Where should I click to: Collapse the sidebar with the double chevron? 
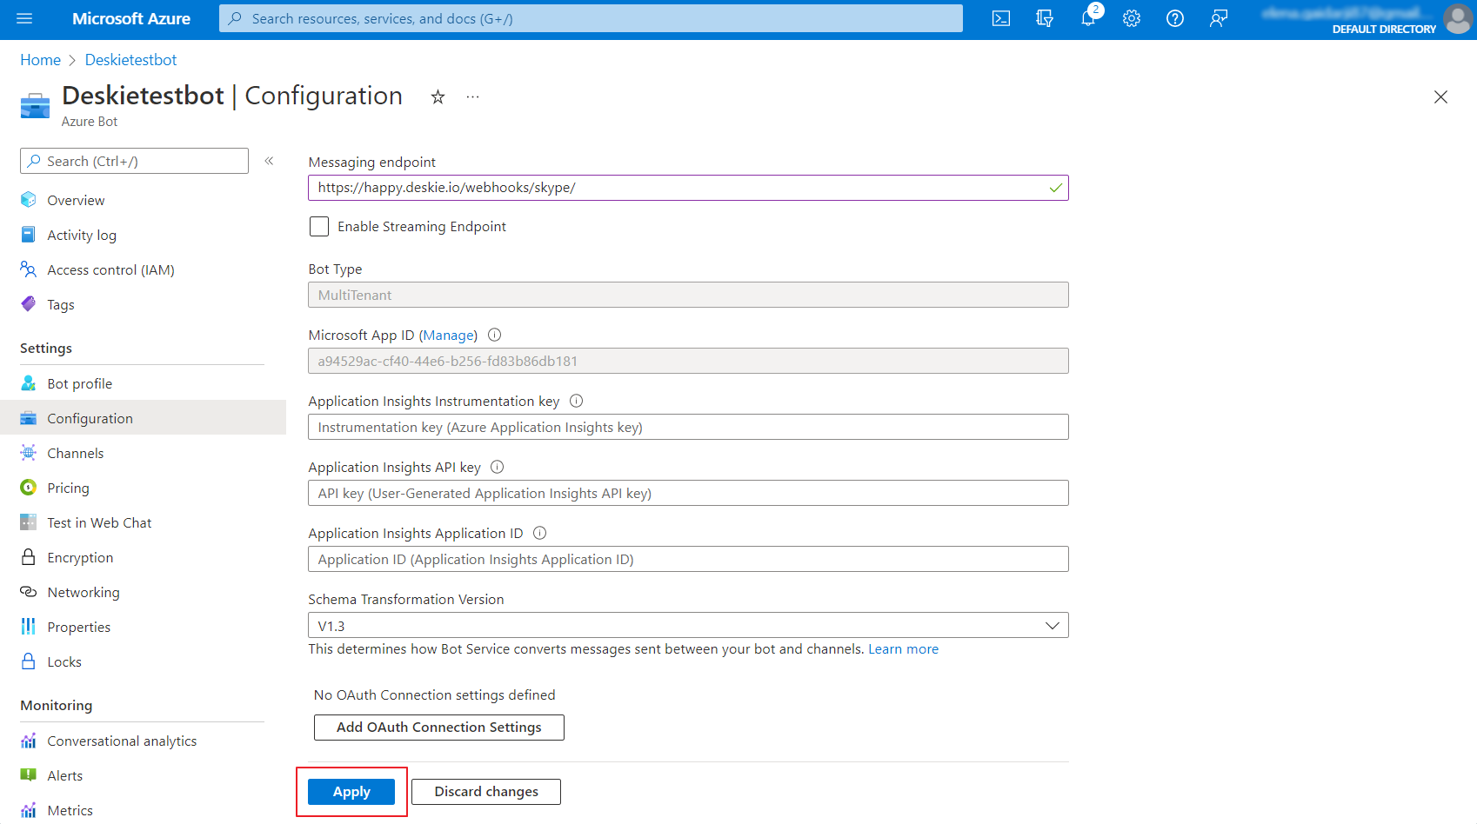(x=270, y=161)
